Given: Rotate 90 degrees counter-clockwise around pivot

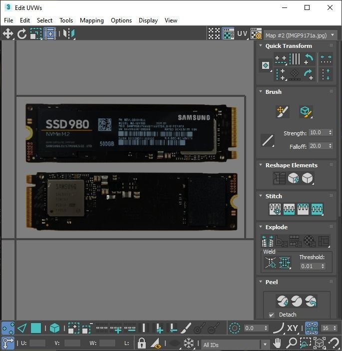Looking at the screenshot, I should point(309,59).
